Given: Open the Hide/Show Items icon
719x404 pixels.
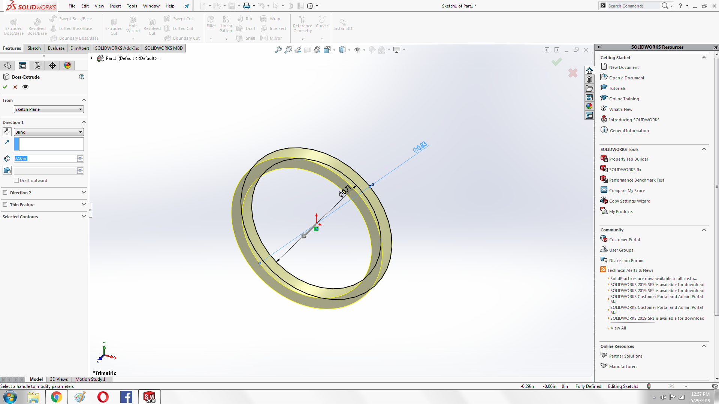Looking at the screenshot, I should tap(357, 50).
